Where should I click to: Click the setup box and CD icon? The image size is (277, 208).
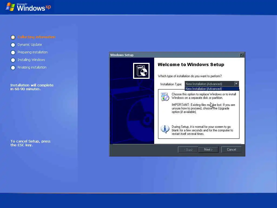tap(141, 71)
